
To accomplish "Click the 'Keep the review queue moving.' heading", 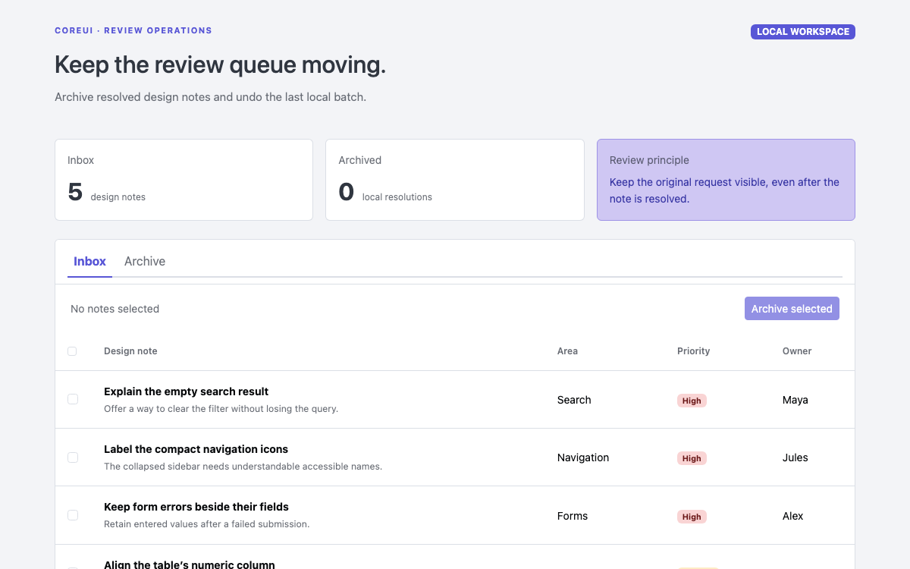I will [x=220, y=65].
